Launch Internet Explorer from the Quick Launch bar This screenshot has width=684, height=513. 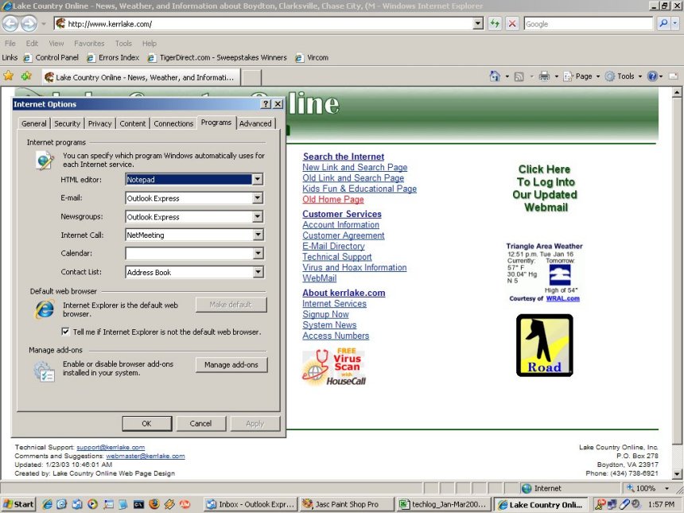tap(47, 504)
